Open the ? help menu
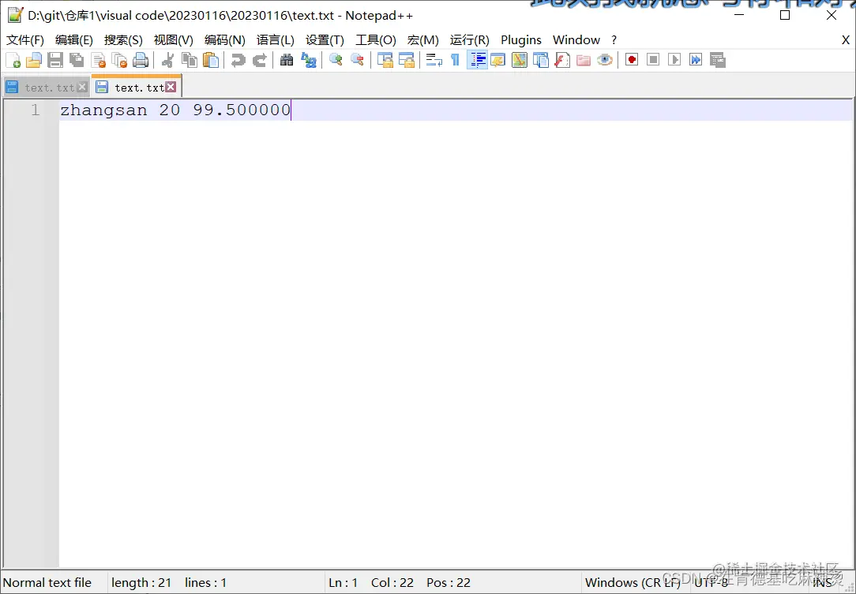Image resolution: width=856 pixels, height=594 pixels. [x=614, y=39]
